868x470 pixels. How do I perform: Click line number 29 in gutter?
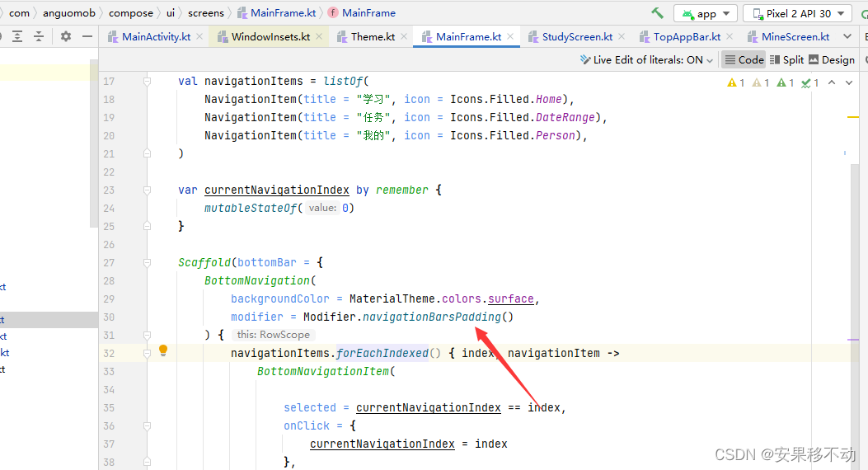click(x=109, y=299)
